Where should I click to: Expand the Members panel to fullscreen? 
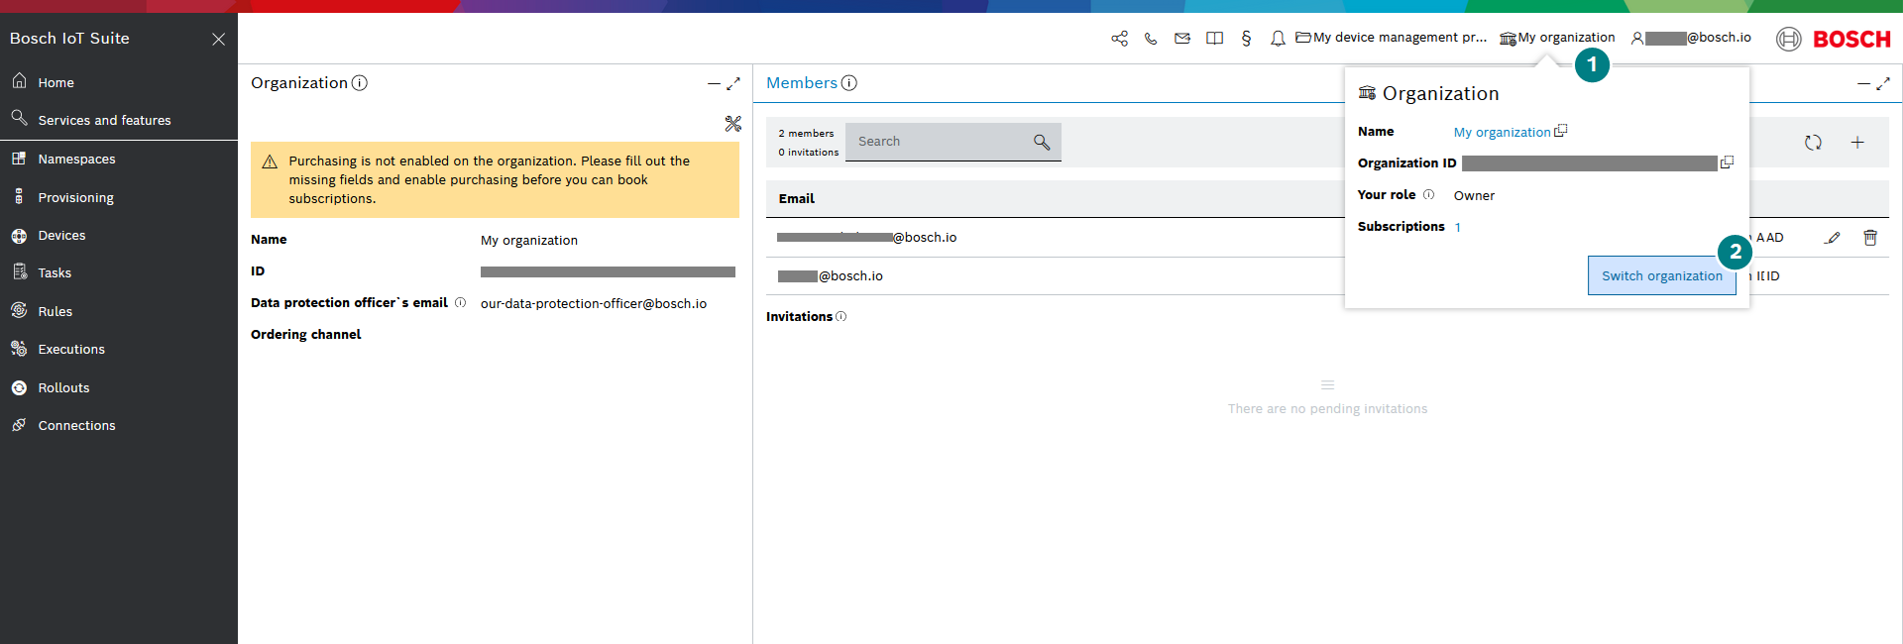point(1883,84)
